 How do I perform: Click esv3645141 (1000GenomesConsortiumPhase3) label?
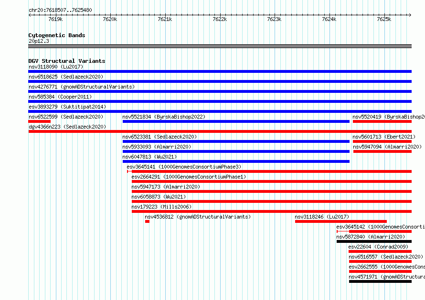pos(184,167)
